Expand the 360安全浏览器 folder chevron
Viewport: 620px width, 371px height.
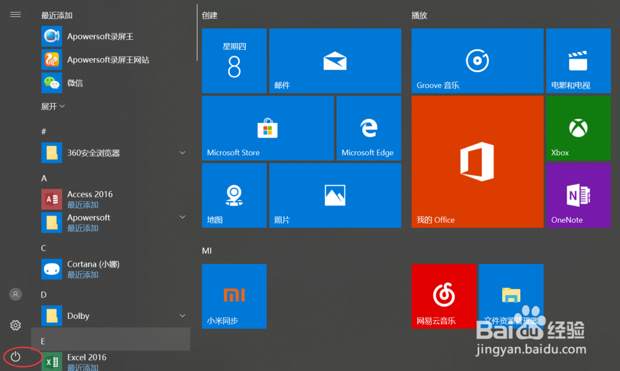182,153
